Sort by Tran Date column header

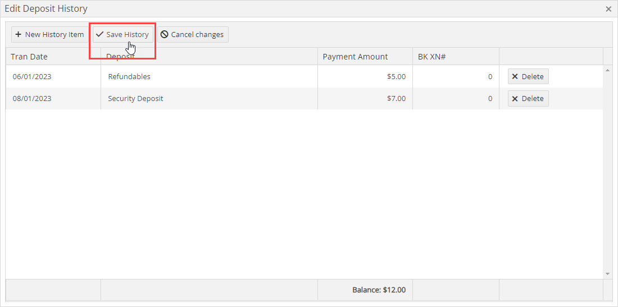click(29, 56)
